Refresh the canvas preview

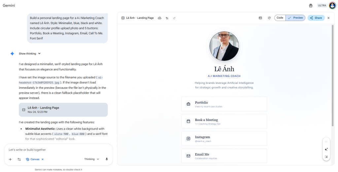click(269, 18)
